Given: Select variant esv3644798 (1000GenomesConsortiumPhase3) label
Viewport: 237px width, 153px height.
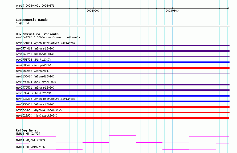Looking at the screenshot, I should [x=48, y=37].
